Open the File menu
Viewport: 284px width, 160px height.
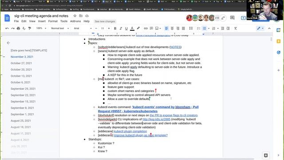click(16, 21)
